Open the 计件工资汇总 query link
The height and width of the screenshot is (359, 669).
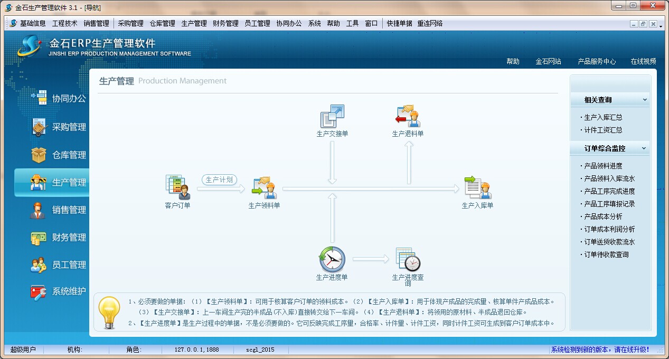pos(603,130)
